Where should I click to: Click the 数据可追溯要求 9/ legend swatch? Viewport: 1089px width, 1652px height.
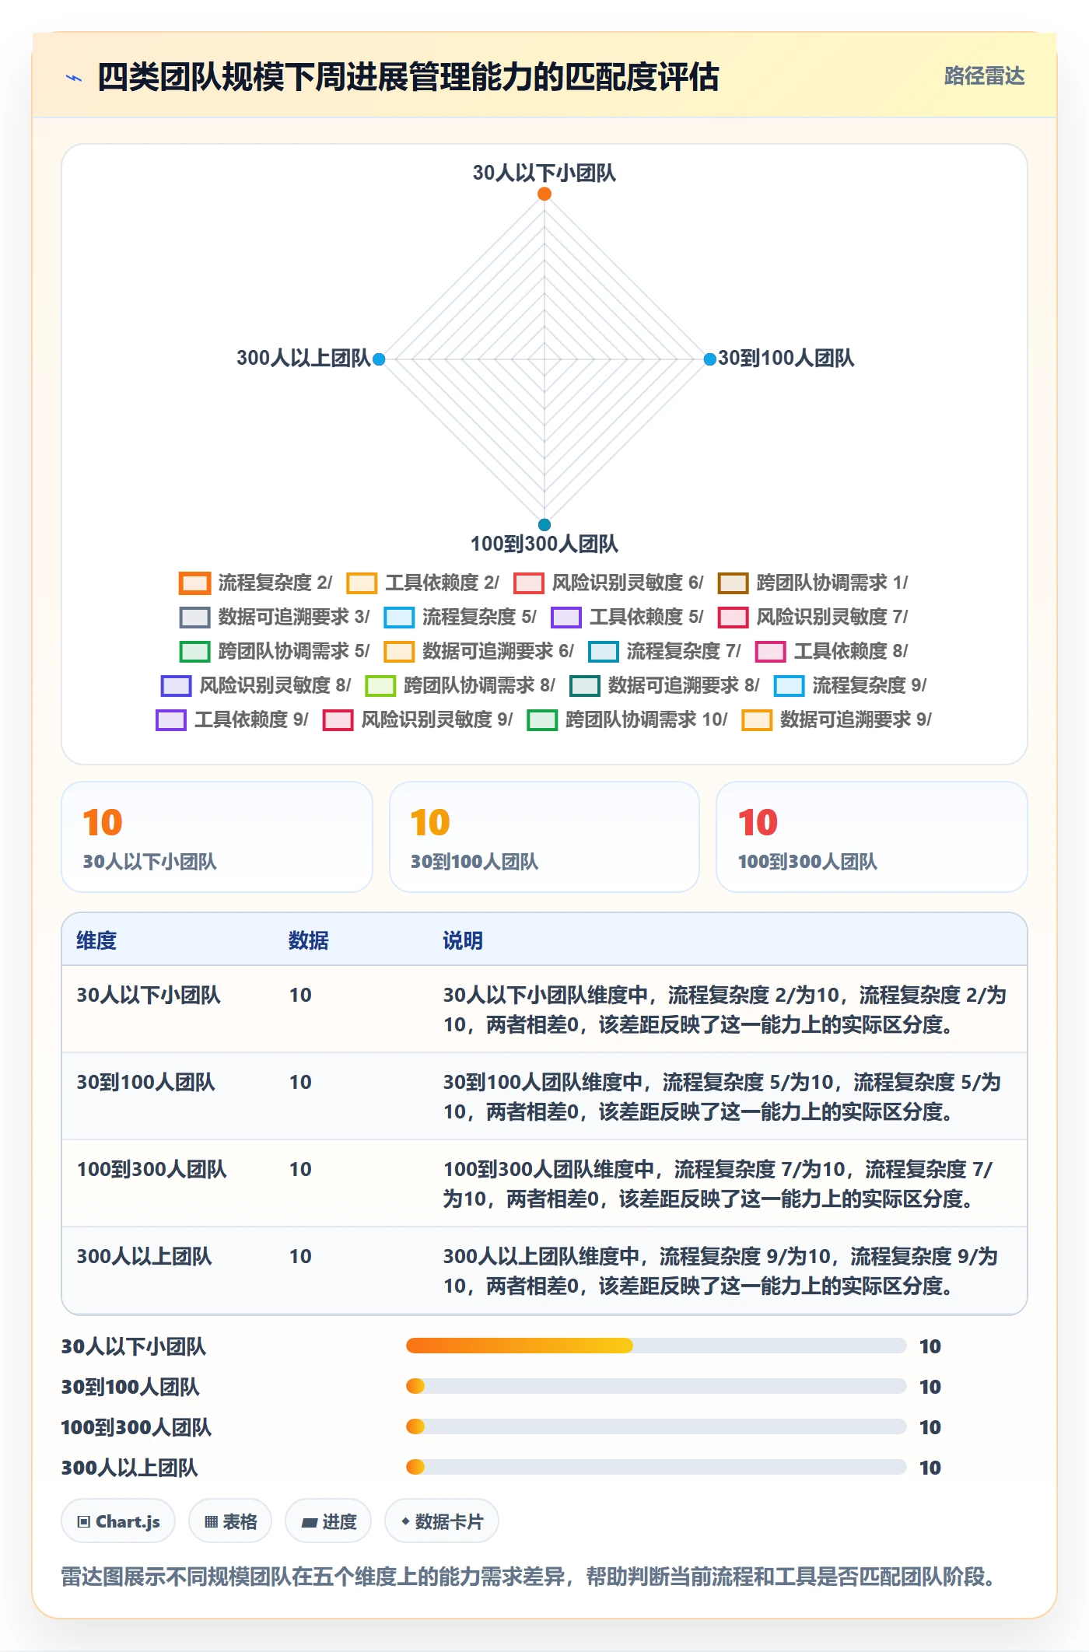coord(757,720)
